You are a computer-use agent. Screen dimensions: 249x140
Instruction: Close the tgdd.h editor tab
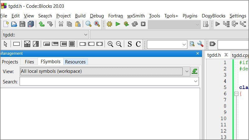pos(226,55)
